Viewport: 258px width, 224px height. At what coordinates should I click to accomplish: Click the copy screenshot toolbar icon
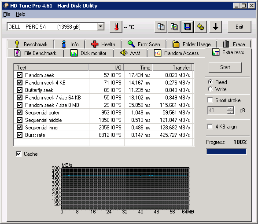pyautogui.click(x=174, y=27)
